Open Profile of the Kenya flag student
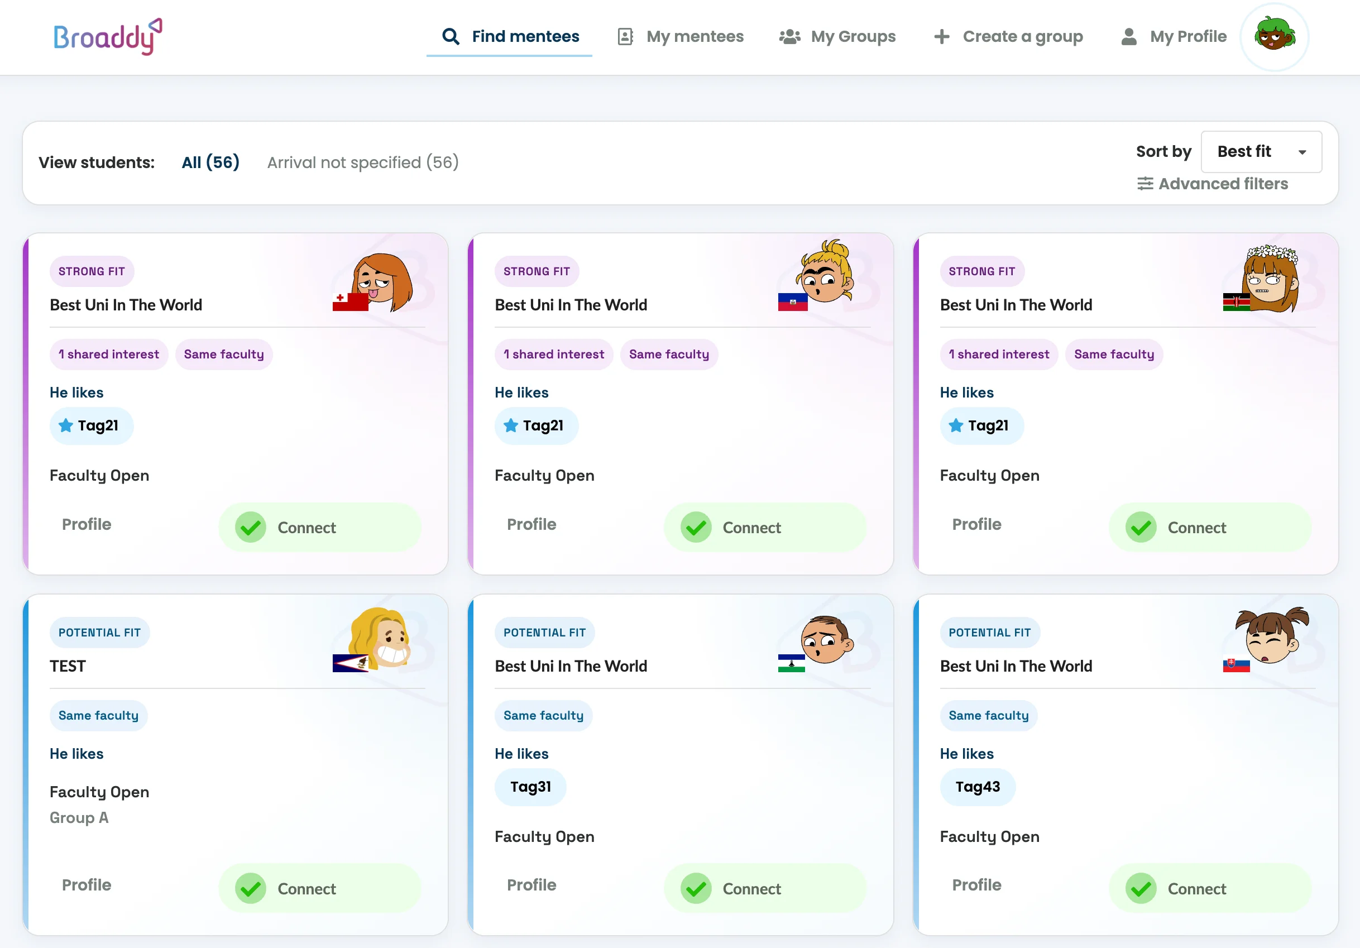Screen dimensions: 1360x948 pos(977,524)
